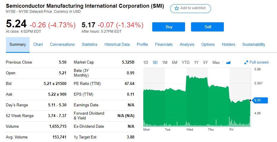The height and width of the screenshot is (142, 277).
Task: Switch to the Conversations tab
Action: click(62, 45)
